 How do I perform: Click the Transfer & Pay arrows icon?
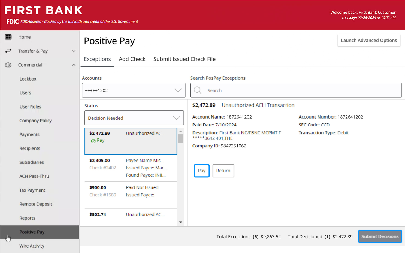(8, 51)
